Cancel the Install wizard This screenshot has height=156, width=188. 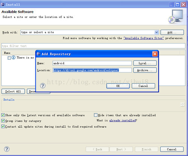[x=172, y=149]
